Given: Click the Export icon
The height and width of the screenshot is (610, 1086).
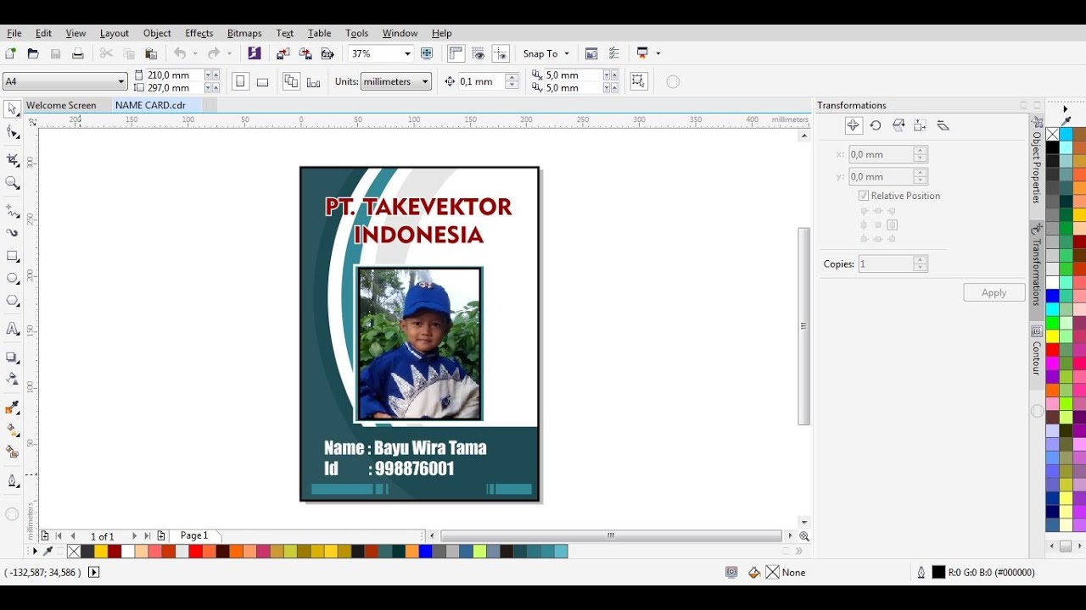Looking at the screenshot, I should [x=305, y=53].
